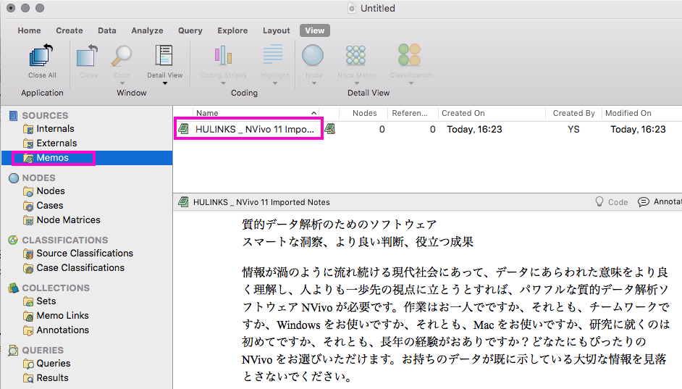
Task: Click the Node Matrix icon
Action: point(355,56)
